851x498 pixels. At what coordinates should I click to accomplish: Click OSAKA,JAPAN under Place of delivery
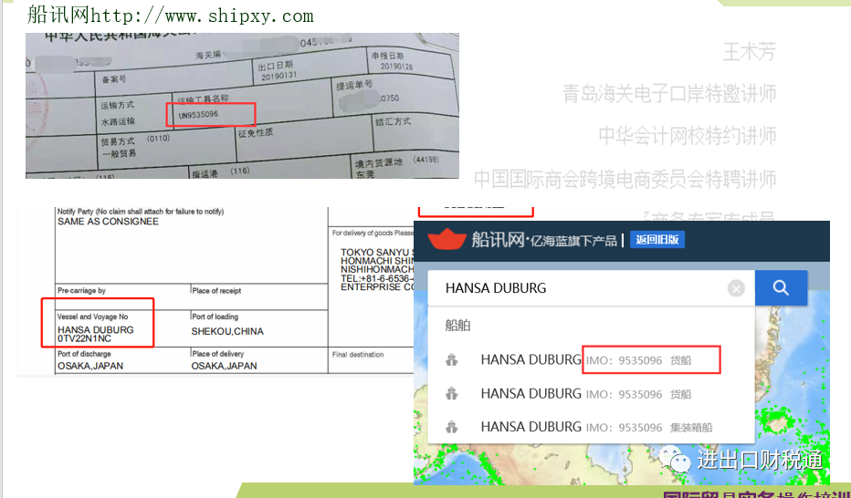(224, 367)
